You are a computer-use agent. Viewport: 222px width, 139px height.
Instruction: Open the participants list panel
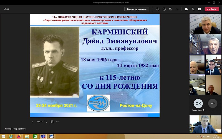pos(158,9)
